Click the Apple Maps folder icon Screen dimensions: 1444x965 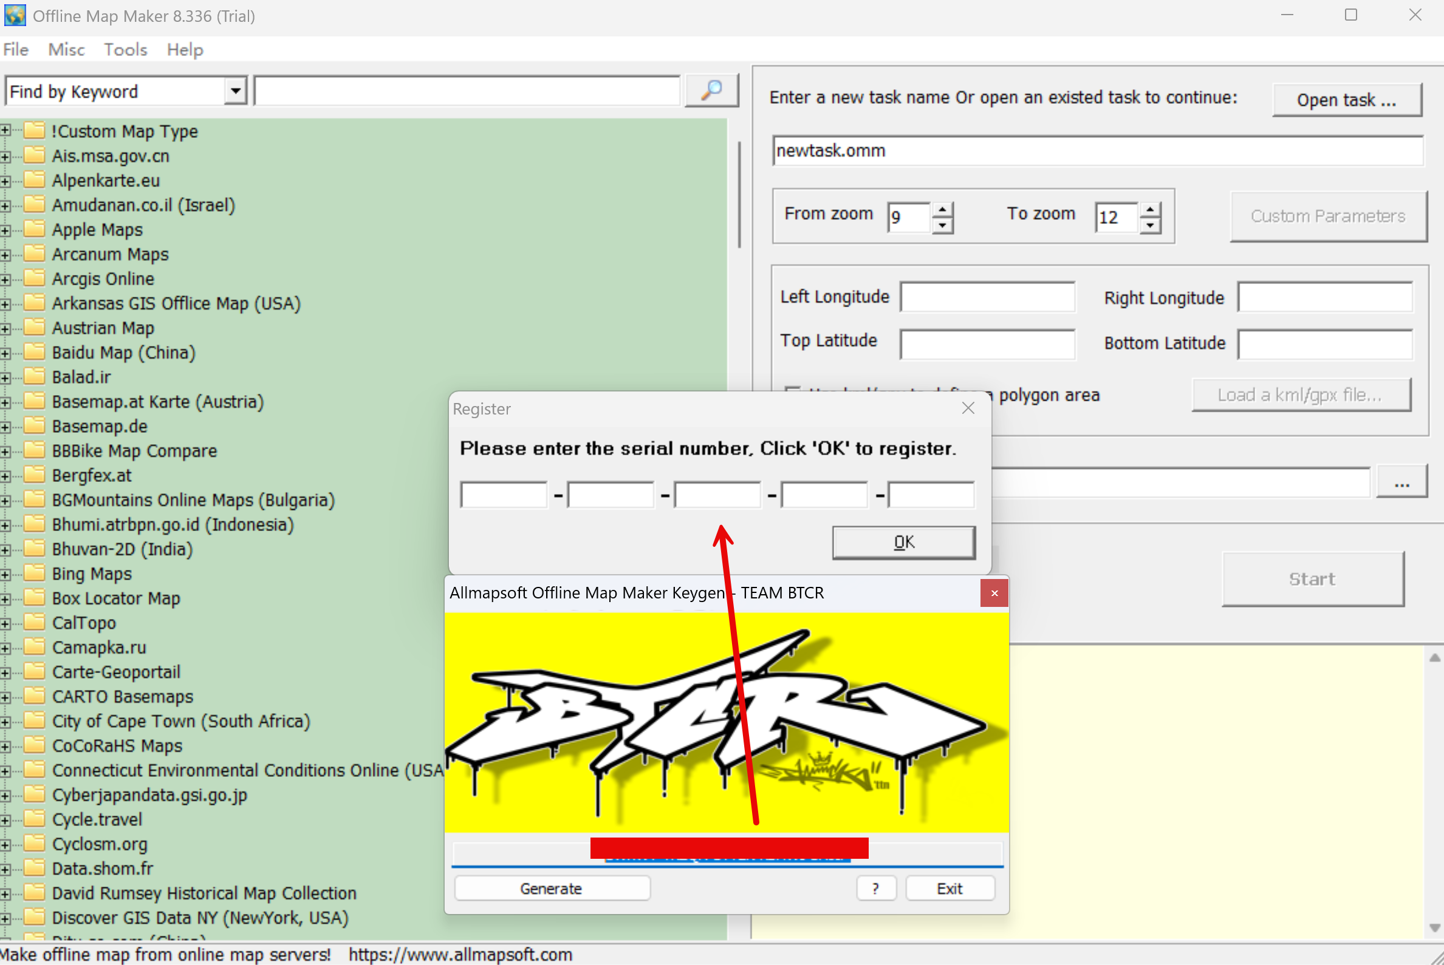35,229
